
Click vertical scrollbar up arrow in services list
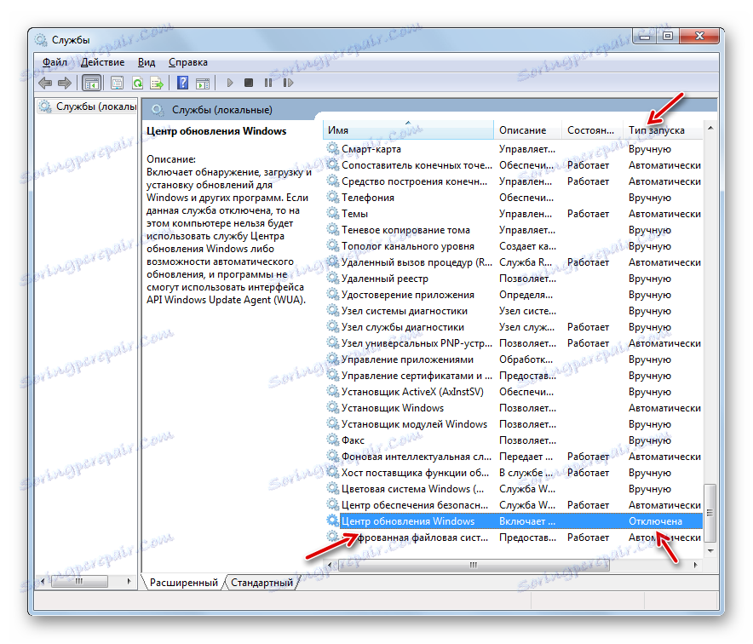click(710, 128)
